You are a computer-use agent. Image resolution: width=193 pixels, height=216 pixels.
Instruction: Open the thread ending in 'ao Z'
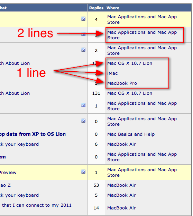click(6, 185)
